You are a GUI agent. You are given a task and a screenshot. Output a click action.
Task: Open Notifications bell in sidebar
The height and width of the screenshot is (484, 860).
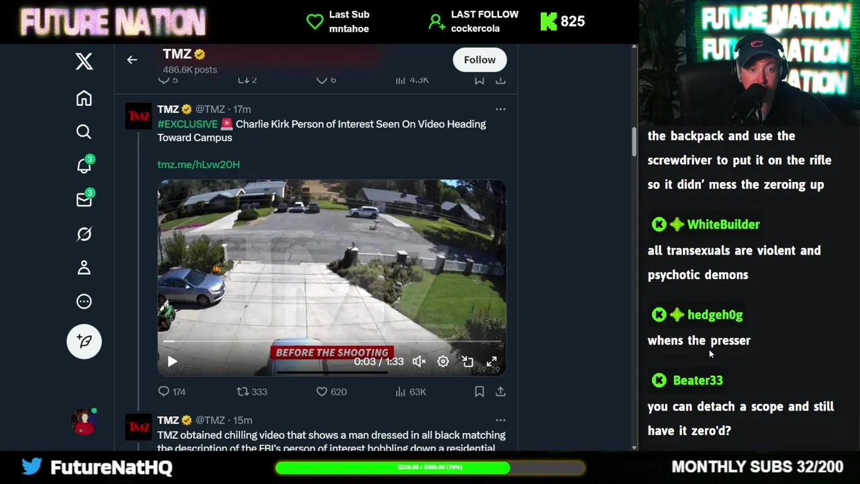coord(84,165)
